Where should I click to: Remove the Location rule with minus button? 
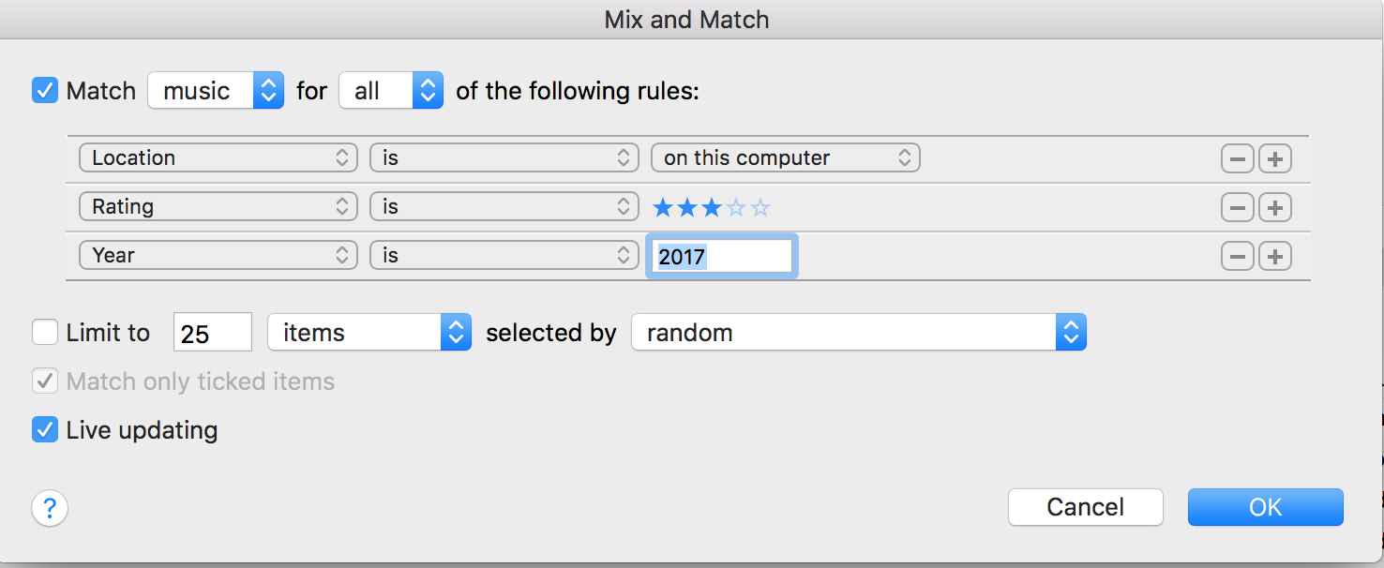tap(1237, 158)
